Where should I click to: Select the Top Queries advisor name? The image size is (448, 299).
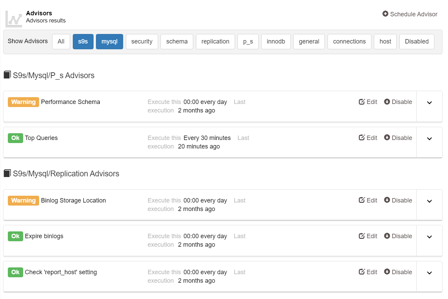(x=41, y=138)
